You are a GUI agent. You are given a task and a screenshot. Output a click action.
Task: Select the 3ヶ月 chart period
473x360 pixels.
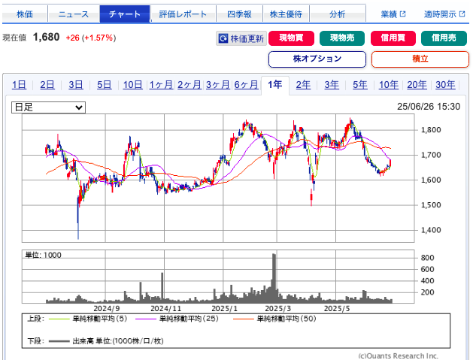point(218,85)
